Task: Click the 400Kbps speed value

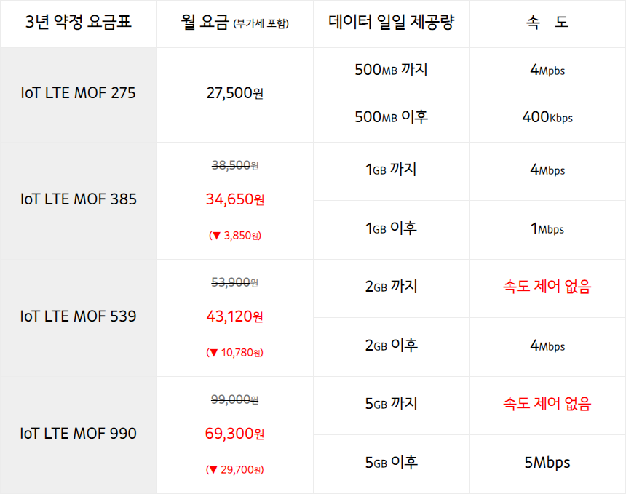Action: 547,117
